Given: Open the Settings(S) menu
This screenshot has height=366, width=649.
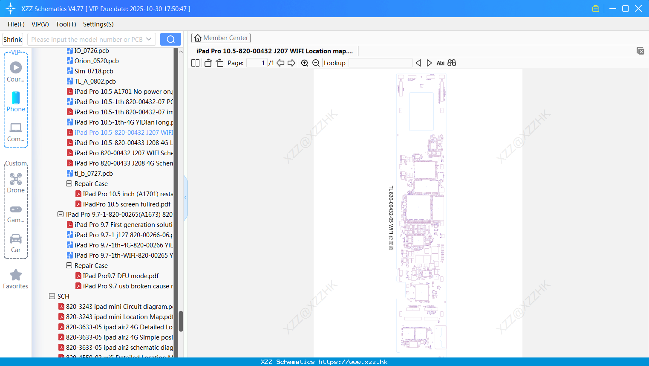Looking at the screenshot, I should pyautogui.click(x=98, y=24).
